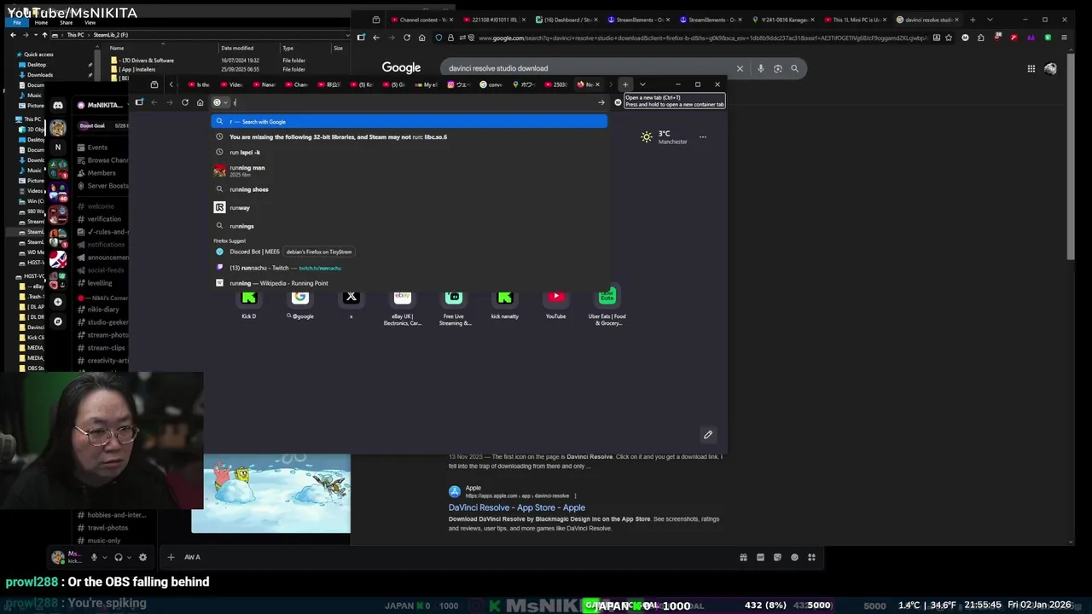Mute microphone in Discord user panel
The width and height of the screenshot is (1092, 614).
94,558
